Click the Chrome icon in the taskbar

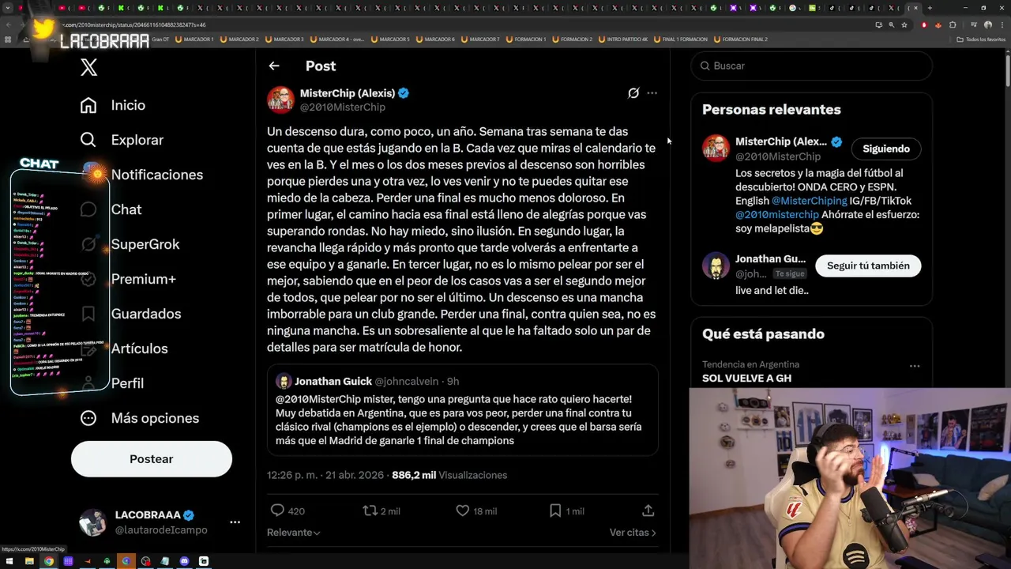tap(48, 561)
